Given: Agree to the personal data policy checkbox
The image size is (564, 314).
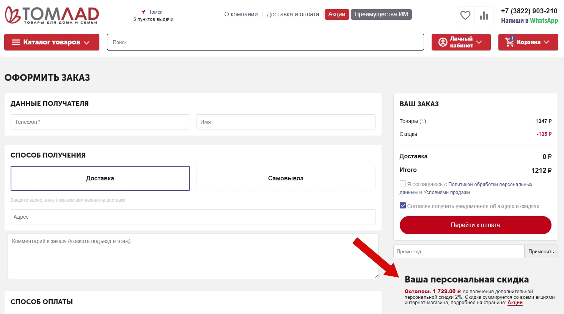Looking at the screenshot, I should 403,184.
